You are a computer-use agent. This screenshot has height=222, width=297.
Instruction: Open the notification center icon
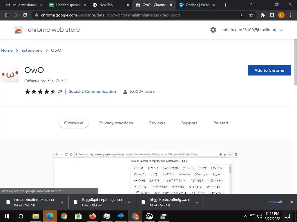click(287, 216)
